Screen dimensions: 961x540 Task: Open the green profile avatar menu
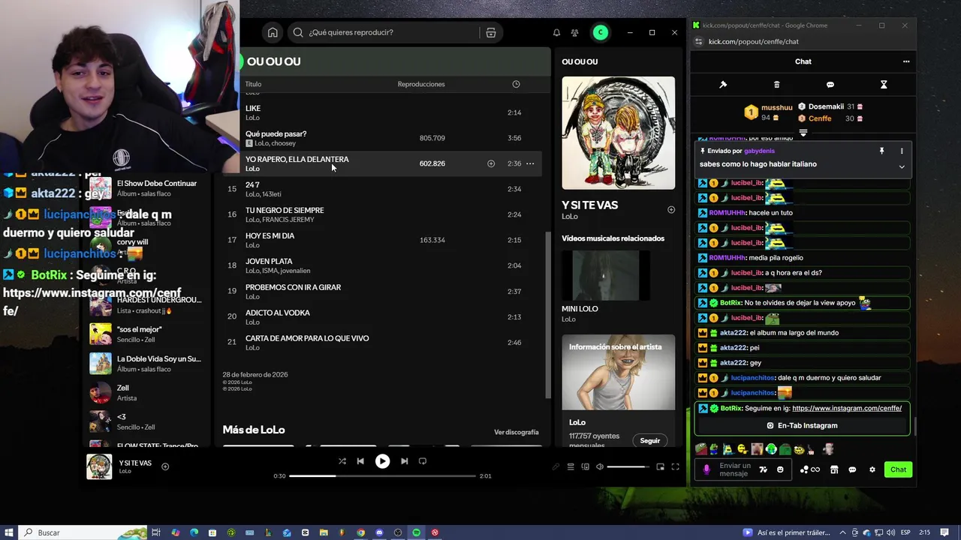click(600, 32)
